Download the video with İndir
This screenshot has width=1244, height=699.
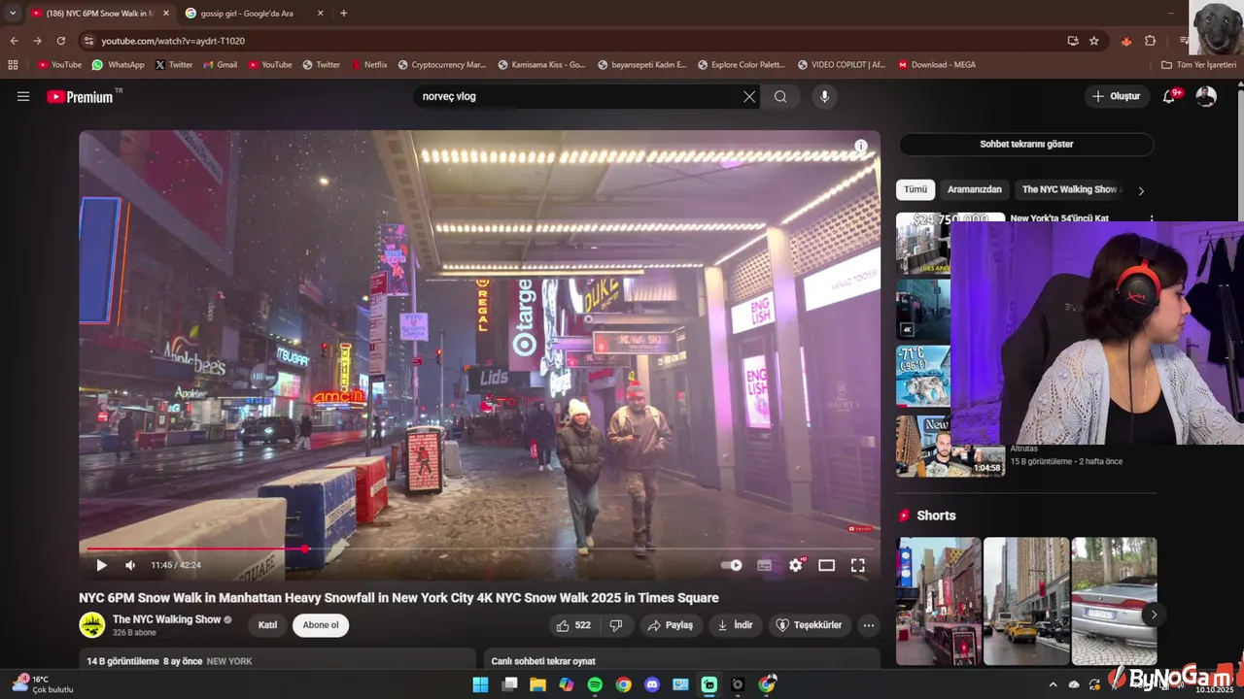(736, 625)
